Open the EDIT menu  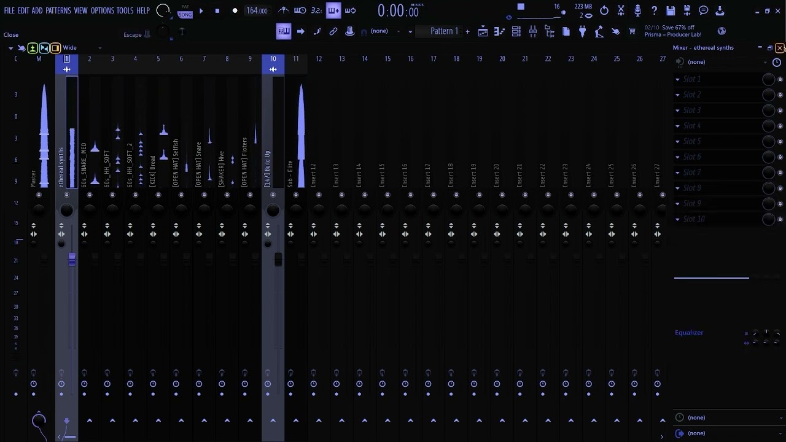tap(23, 10)
